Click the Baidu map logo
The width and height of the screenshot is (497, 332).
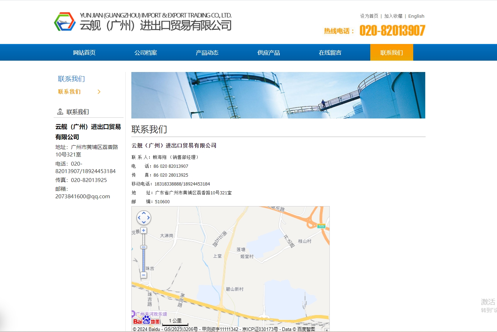point(146,321)
